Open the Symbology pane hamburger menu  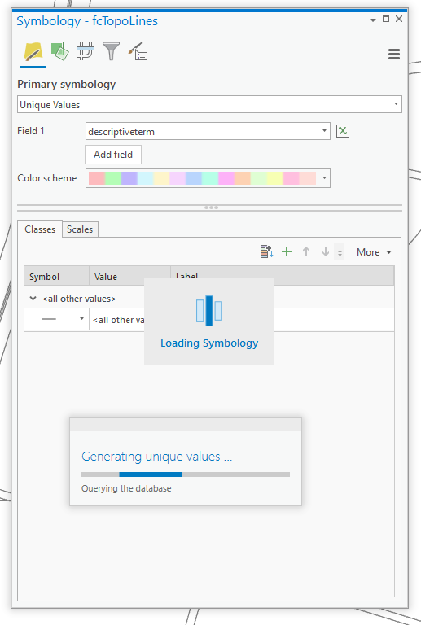(x=394, y=55)
